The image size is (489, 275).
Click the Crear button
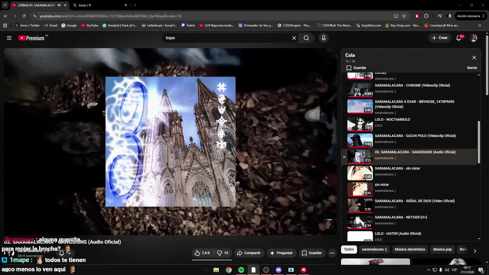tap(439, 38)
